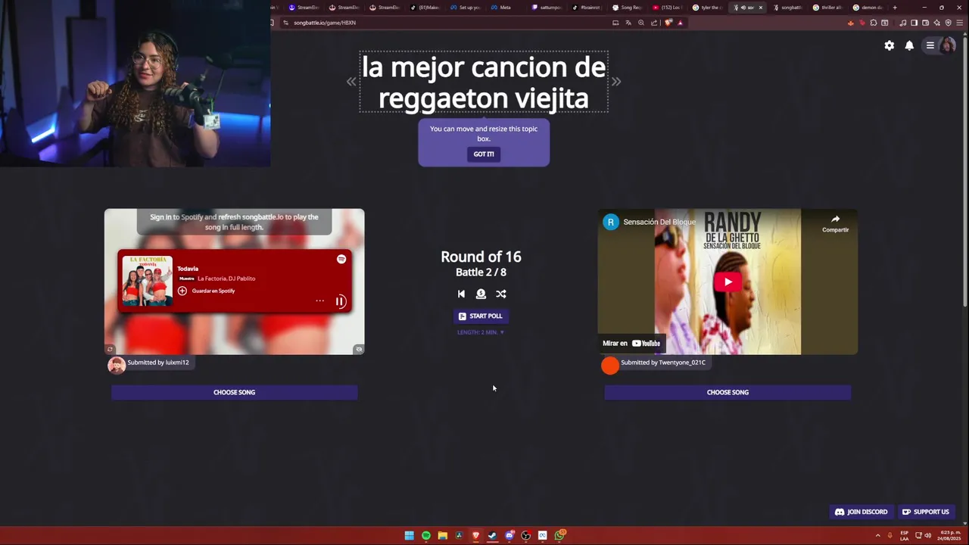Screen dimensions: 969x545
Task: Click the translate page icon
Action: (x=628, y=23)
